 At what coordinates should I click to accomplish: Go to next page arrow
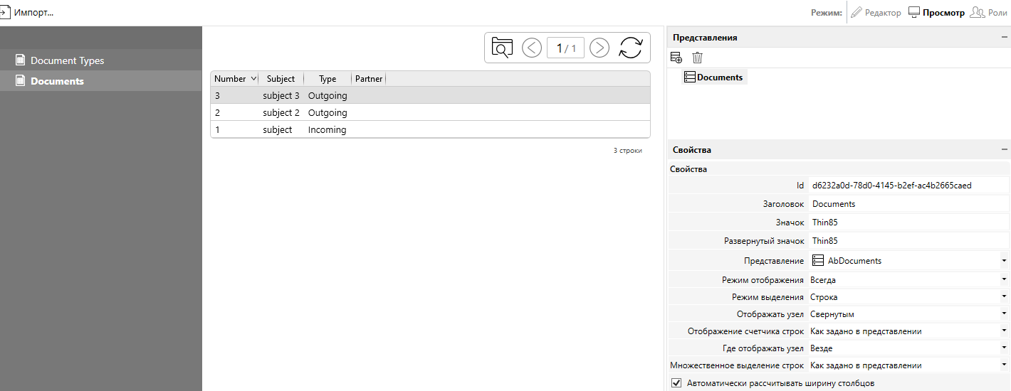point(599,48)
